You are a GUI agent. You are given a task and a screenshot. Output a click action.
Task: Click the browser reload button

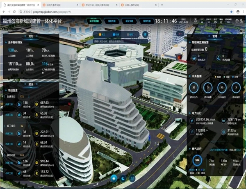click(x=14, y=11)
